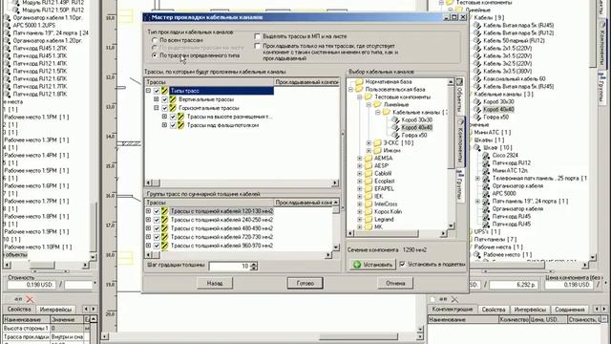611x344 pixels.
Task: Click the Нормативная база folder icon
Action: [x=359, y=82]
